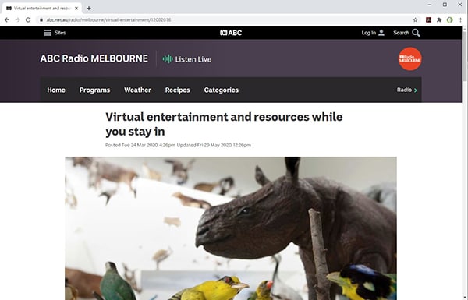This screenshot has height=300, width=468.
Task: Click the Sites label in top bar
Action: point(60,33)
